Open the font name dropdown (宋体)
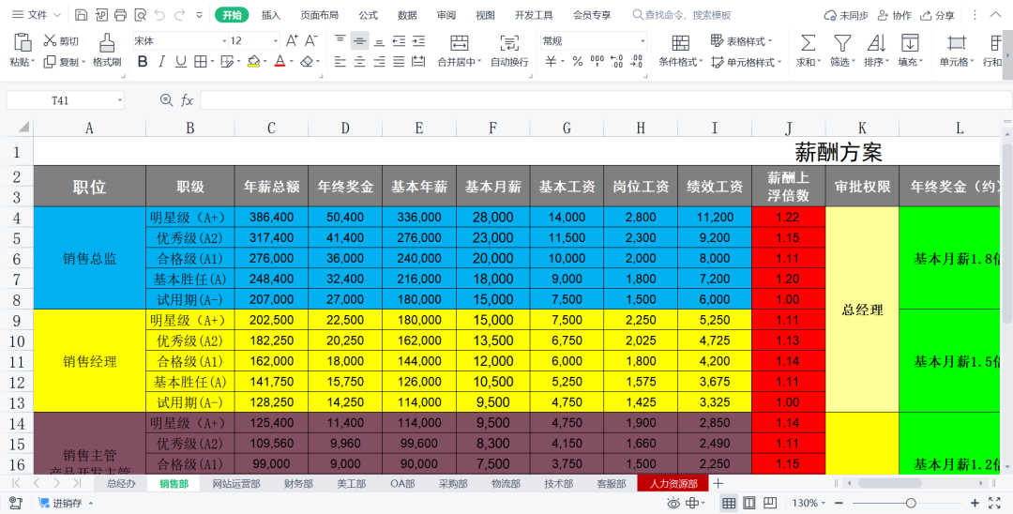1013x514 pixels. pos(224,41)
